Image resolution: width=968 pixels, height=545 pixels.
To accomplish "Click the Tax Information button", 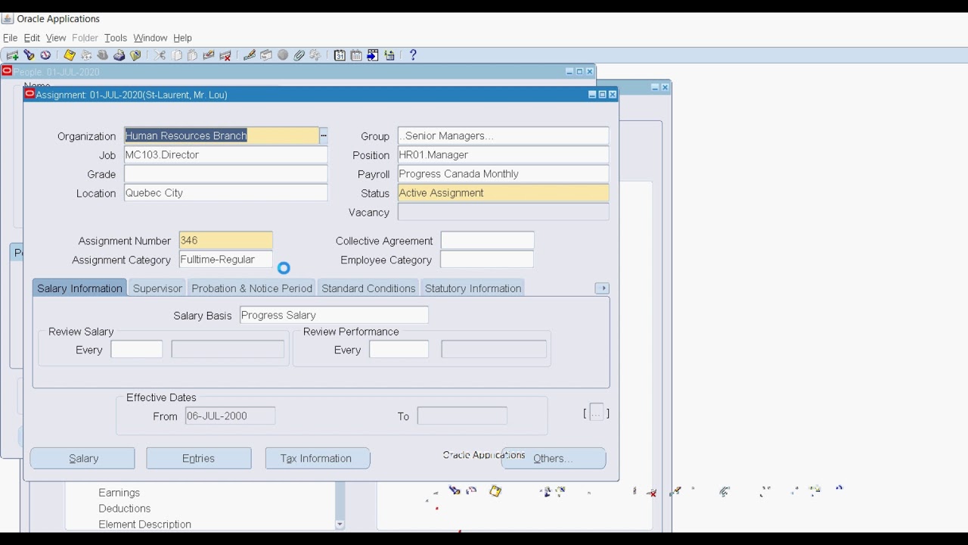I will coord(316,459).
